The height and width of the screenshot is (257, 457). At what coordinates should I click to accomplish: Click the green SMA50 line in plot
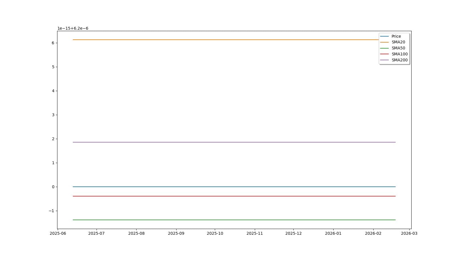(234, 220)
